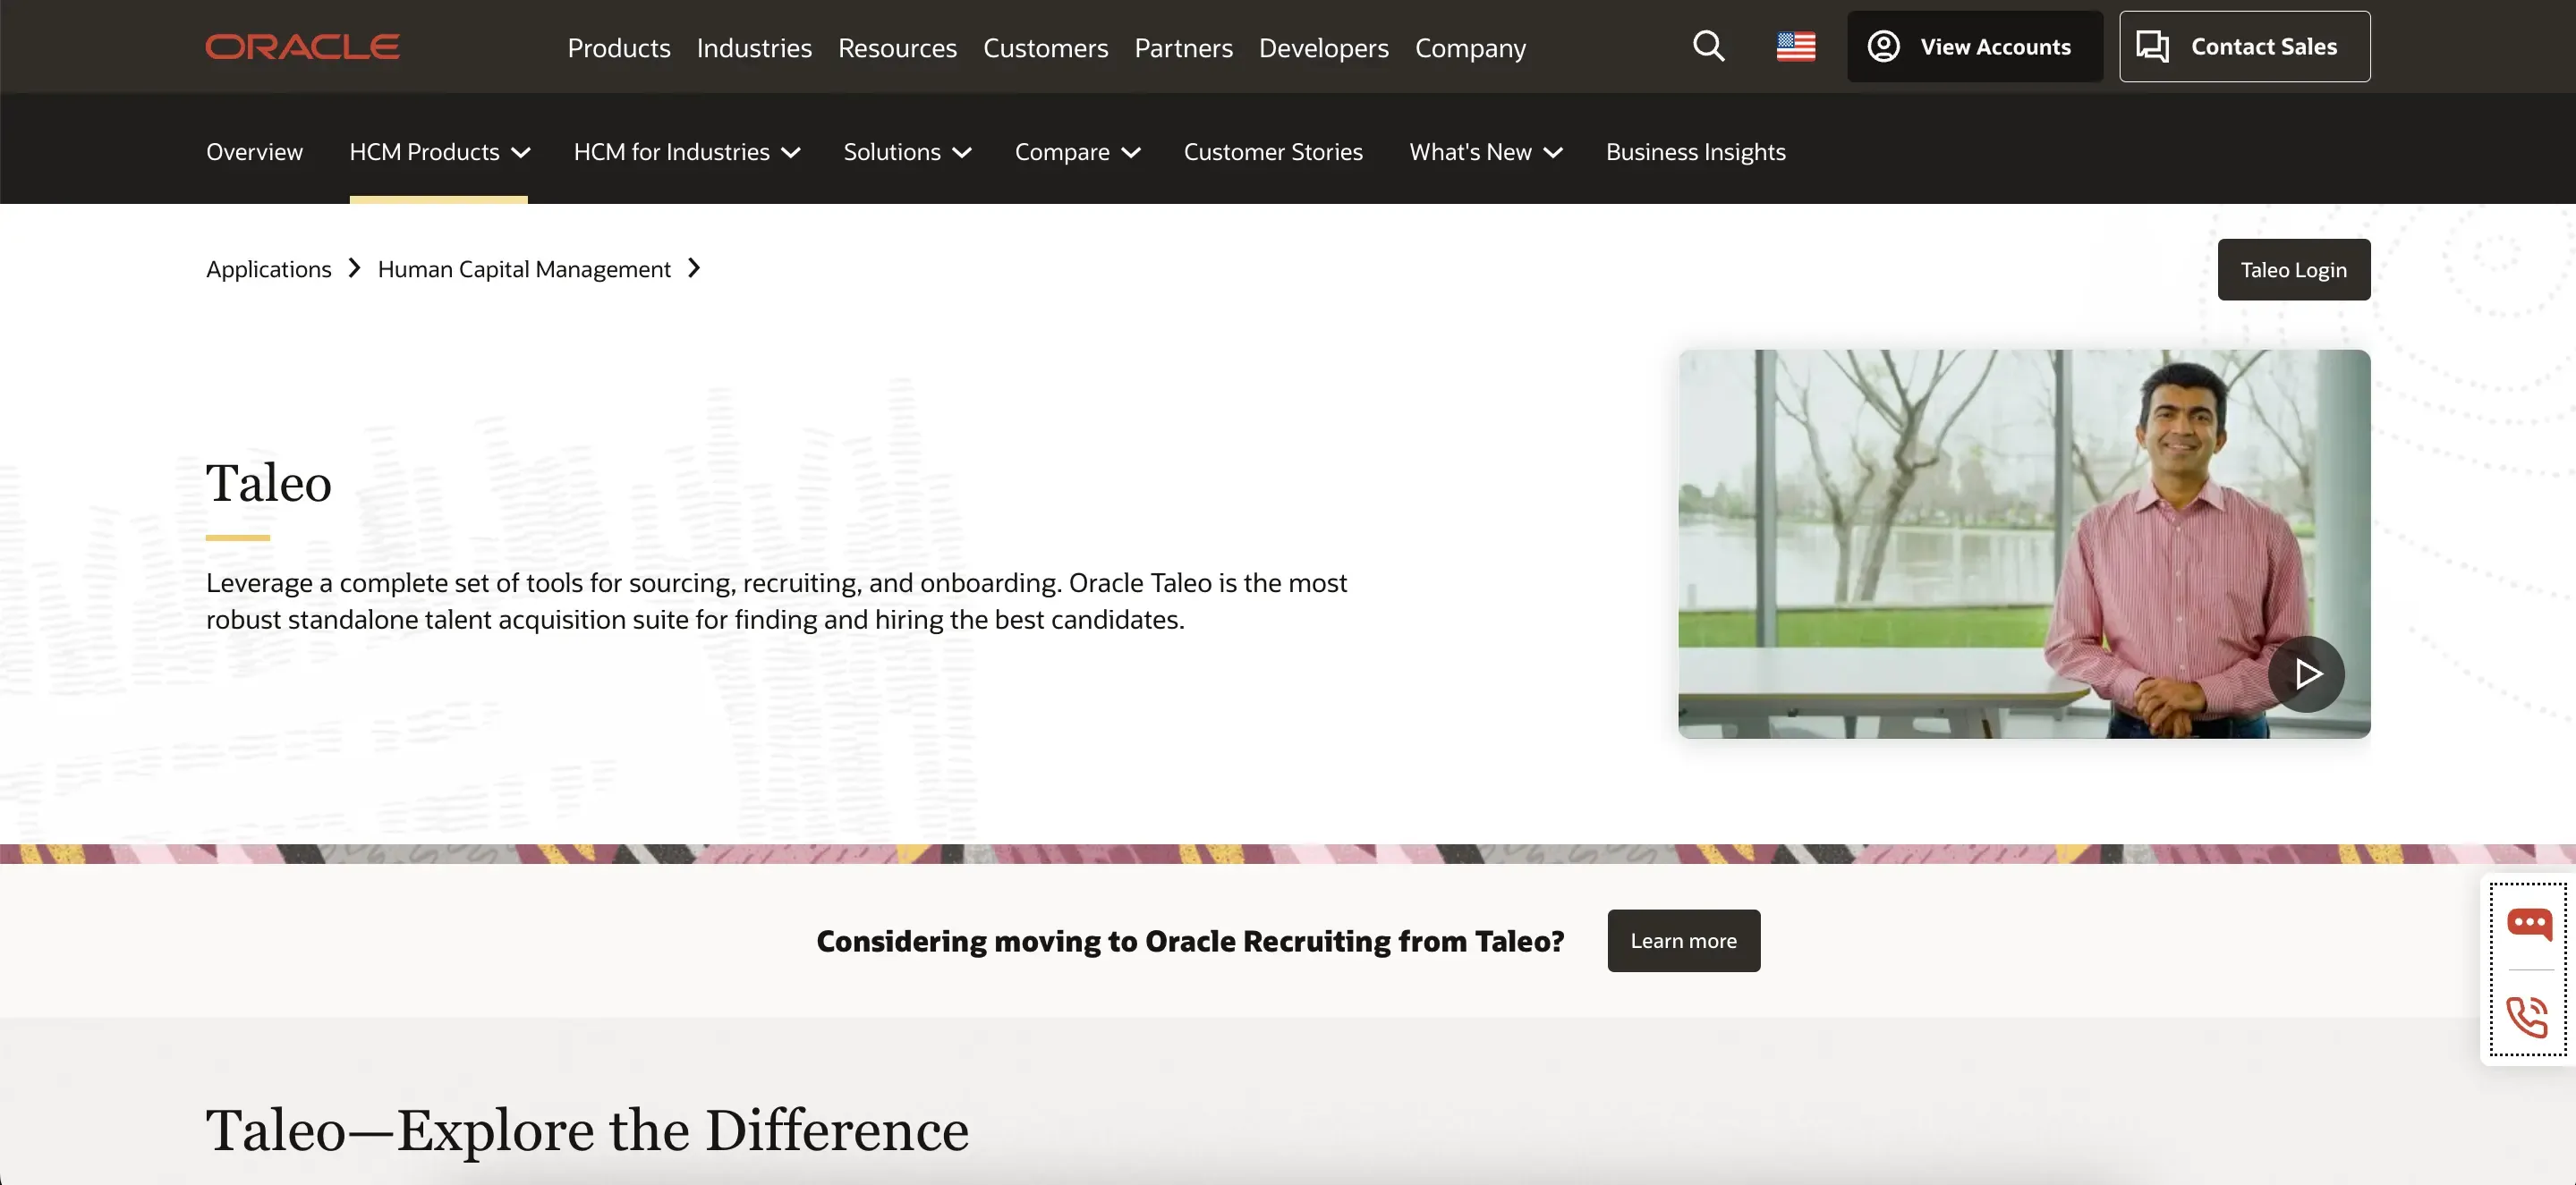Open the search magnifier
Screen dimensions: 2576x1185
coord(1709,46)
